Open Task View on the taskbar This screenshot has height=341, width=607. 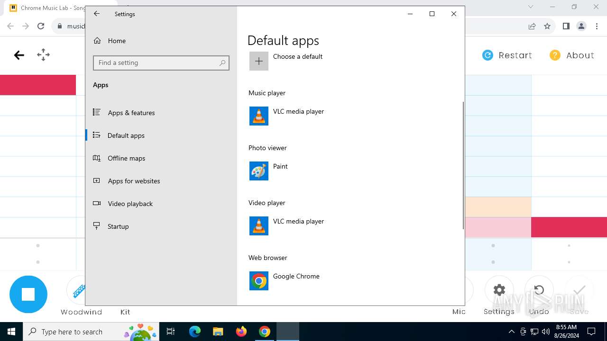pyautogui.click(x=171, y=332)
